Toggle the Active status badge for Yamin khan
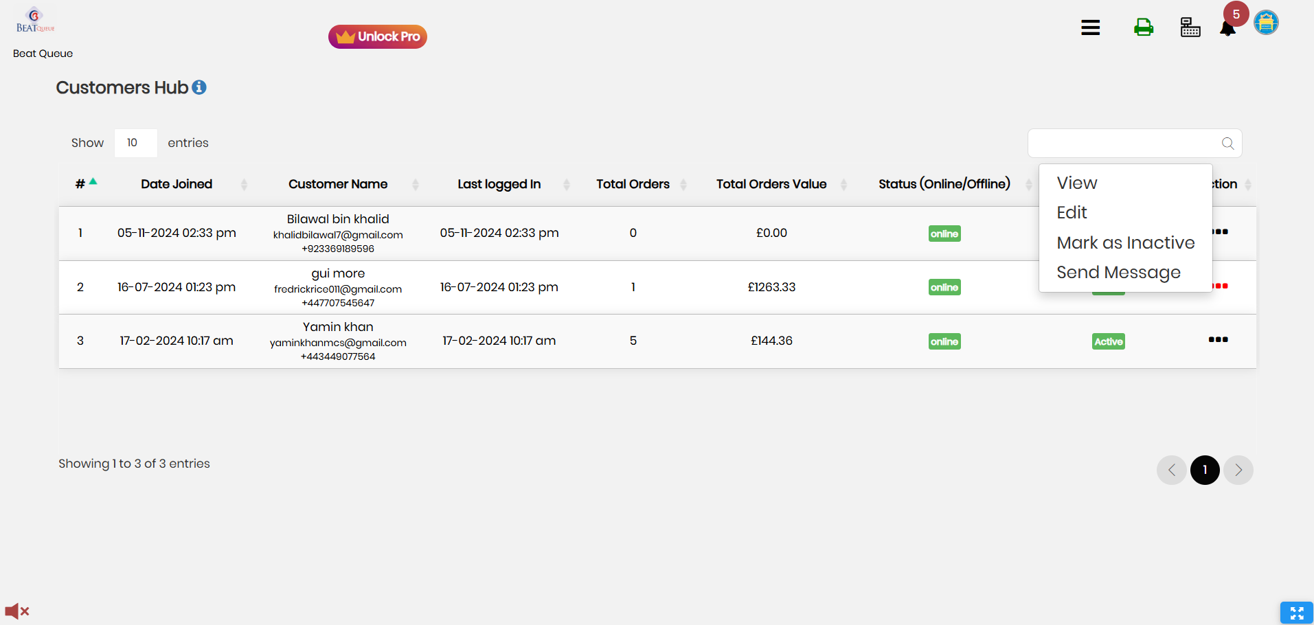 coord(1108,341)
